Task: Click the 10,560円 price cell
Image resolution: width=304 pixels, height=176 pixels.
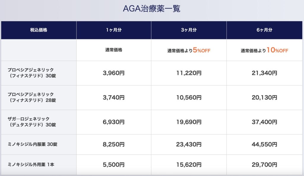Action: coord(189,98)
